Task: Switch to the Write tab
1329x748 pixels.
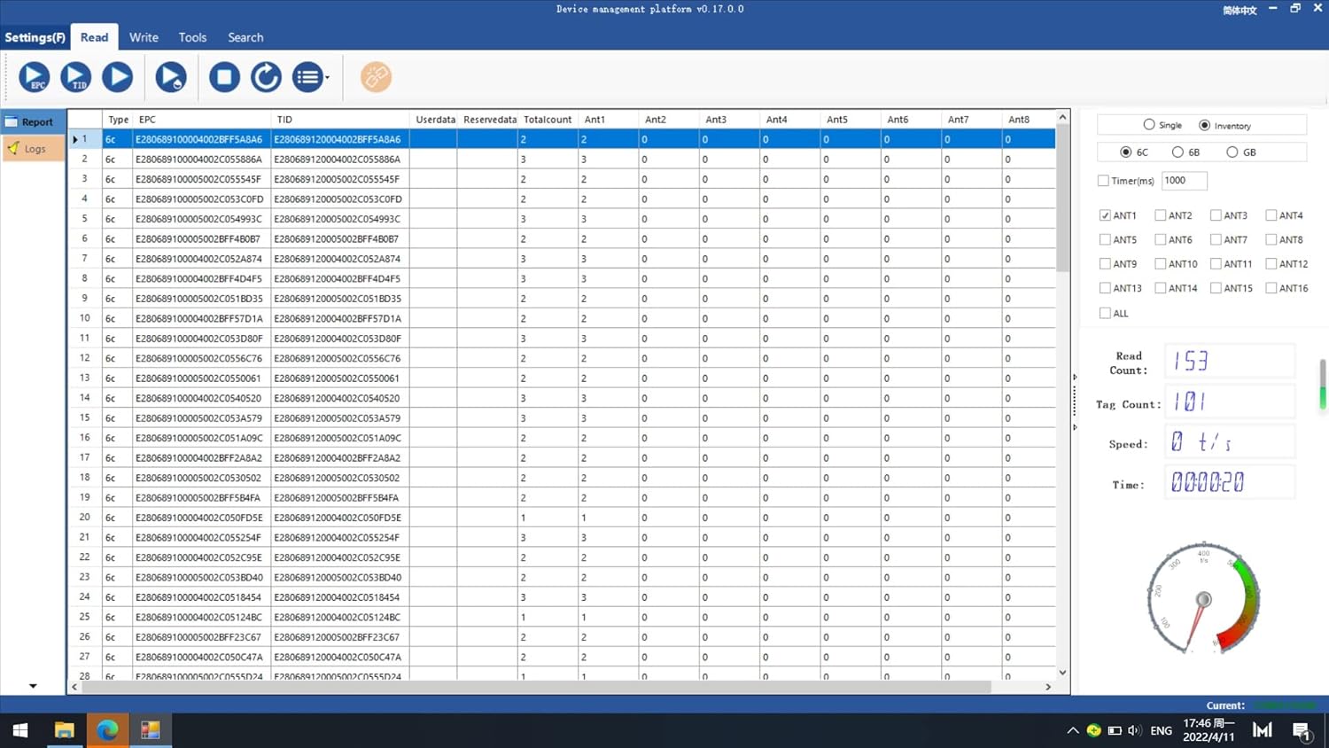Action: [144, 37]
